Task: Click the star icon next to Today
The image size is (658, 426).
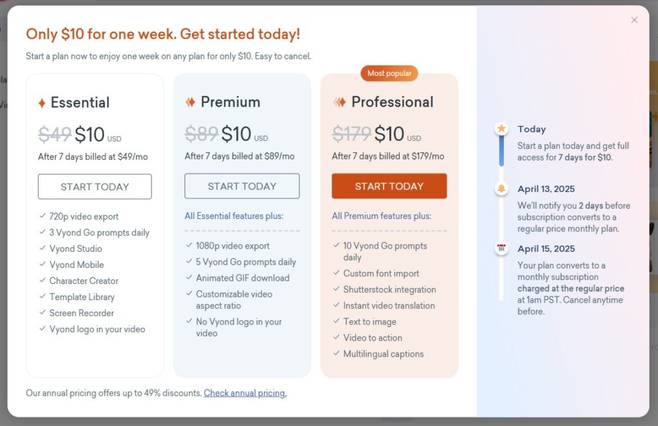Action: (501, 129)
